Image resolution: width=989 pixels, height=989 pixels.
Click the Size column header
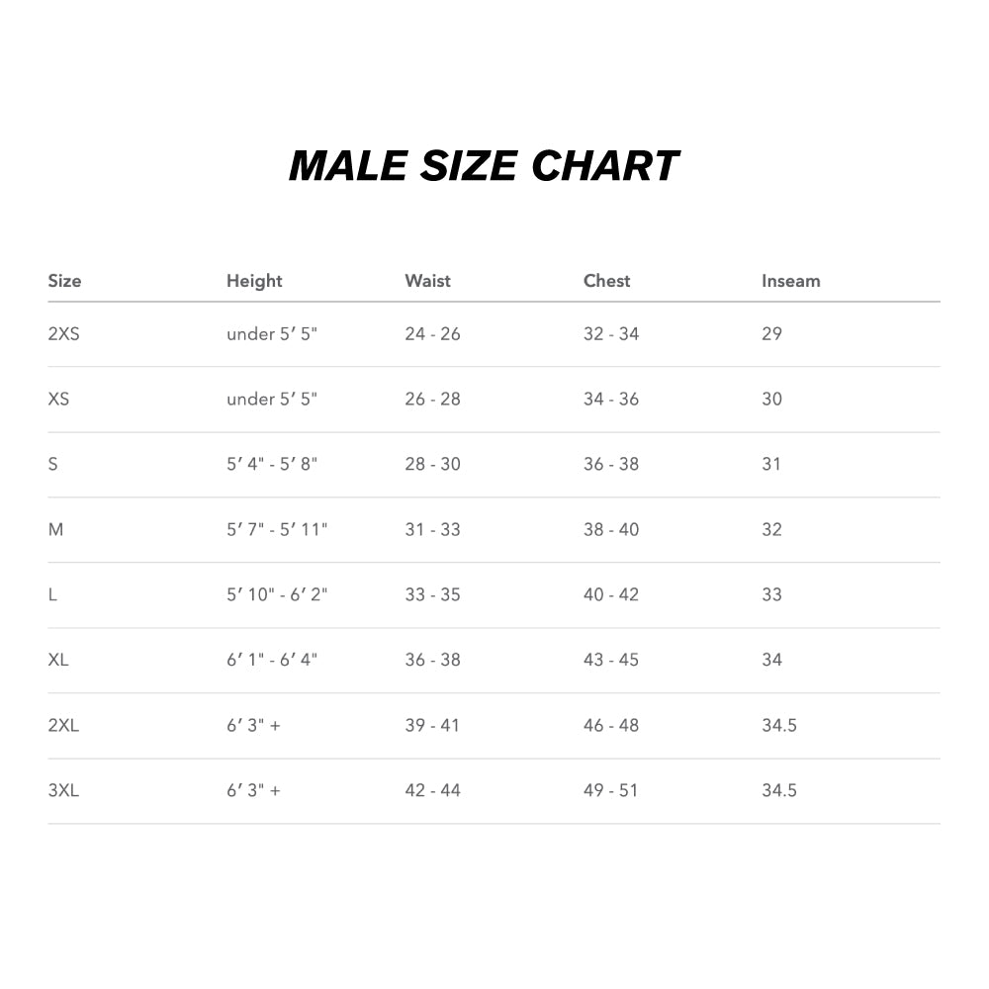(64, 281)
